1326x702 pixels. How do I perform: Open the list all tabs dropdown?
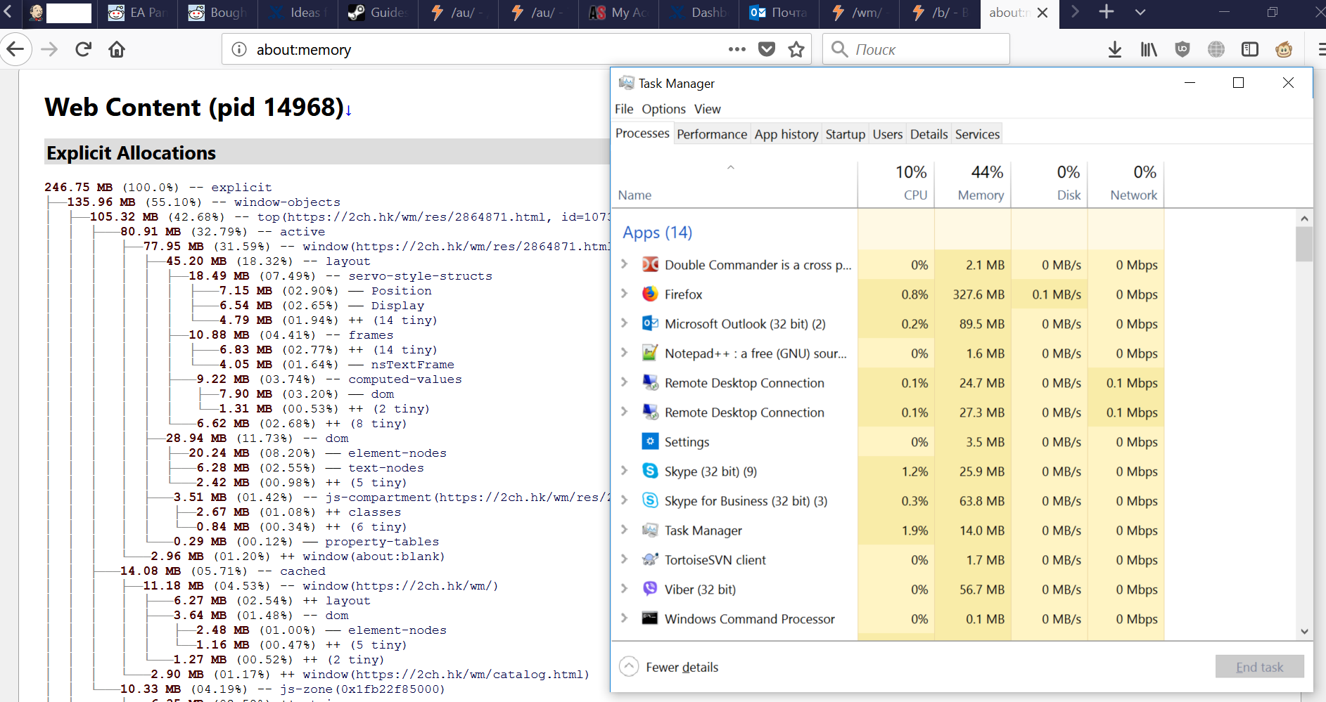1140,13
